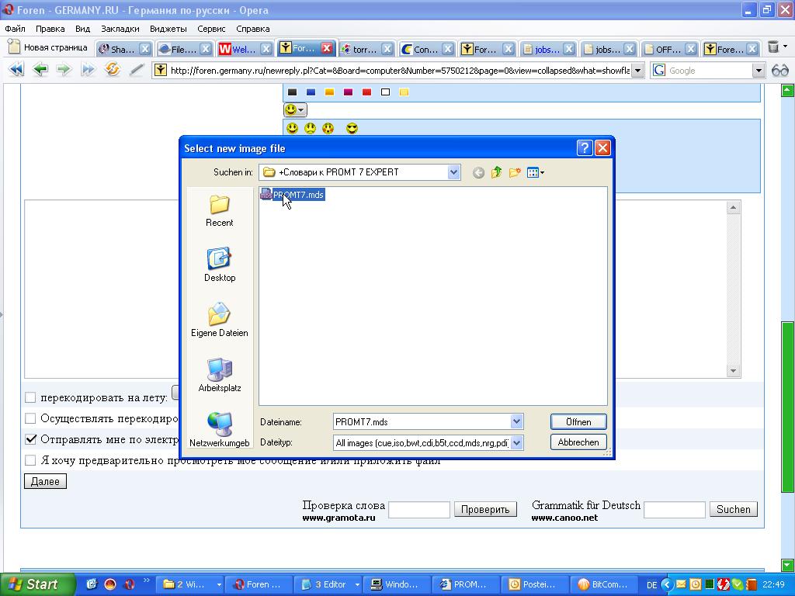This screenshot has width=795, height=596.
Task: Toggle the 'Осуществлять перекодиро…' checkbox
Action: click(30, 418)
